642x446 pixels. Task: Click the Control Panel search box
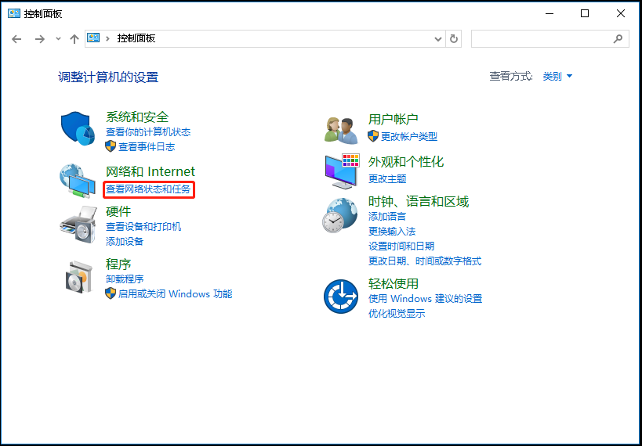(x=550, y=39)
